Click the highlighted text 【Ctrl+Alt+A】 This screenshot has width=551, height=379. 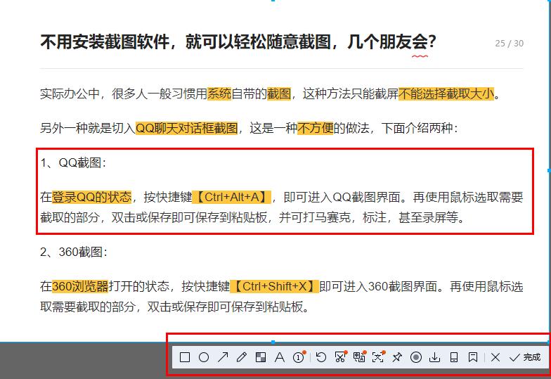click(232, 197)
